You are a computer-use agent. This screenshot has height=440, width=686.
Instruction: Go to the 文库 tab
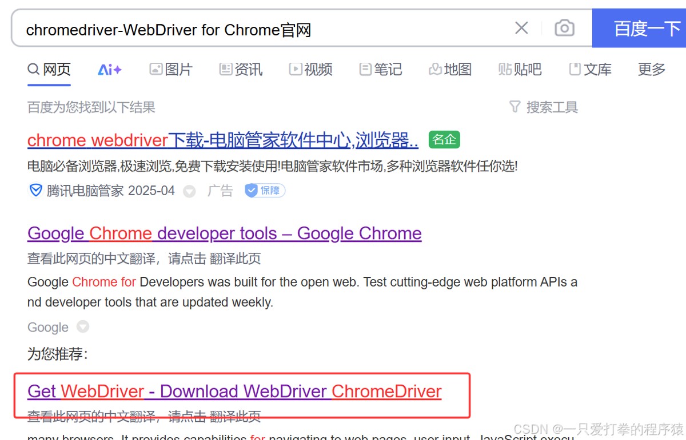[591, 70]
